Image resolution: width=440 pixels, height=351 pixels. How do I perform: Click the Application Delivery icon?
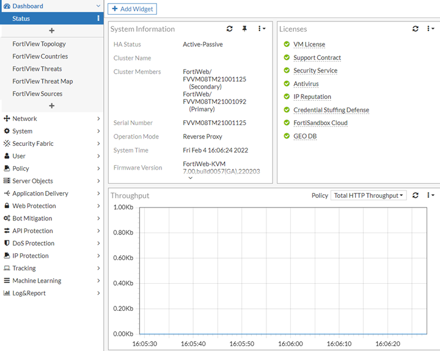[7, 193]
